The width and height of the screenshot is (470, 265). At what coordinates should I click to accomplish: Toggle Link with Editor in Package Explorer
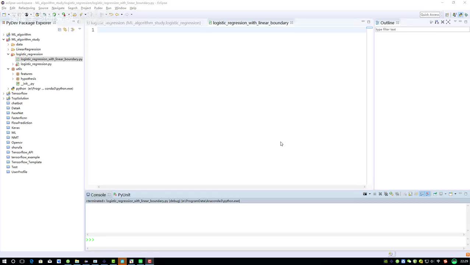(x=65, y=29)
